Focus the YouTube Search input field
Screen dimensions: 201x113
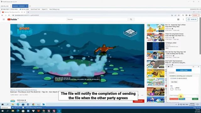coord(97,19)
